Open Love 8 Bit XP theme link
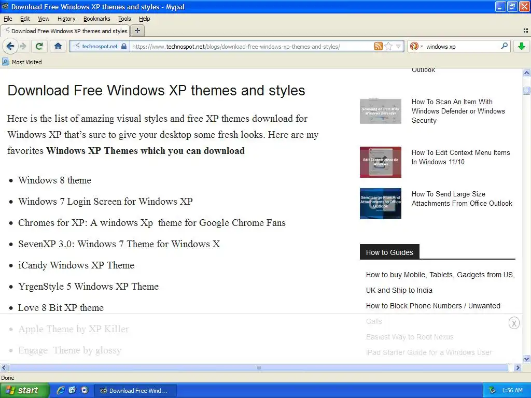This screenshot has width=531, height=398. tap(61, 308)
